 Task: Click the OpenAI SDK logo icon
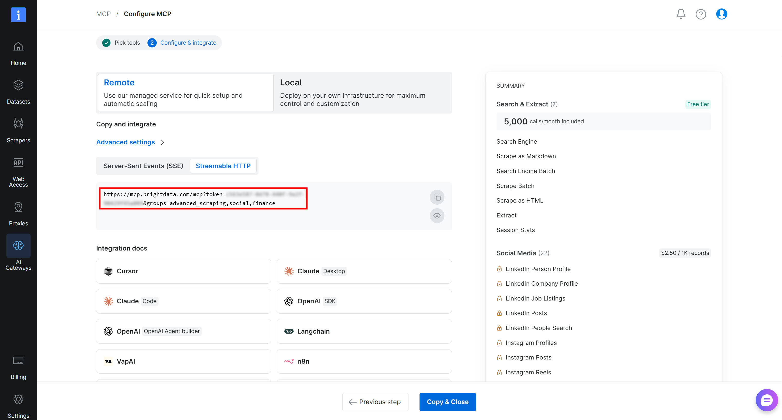289,301
